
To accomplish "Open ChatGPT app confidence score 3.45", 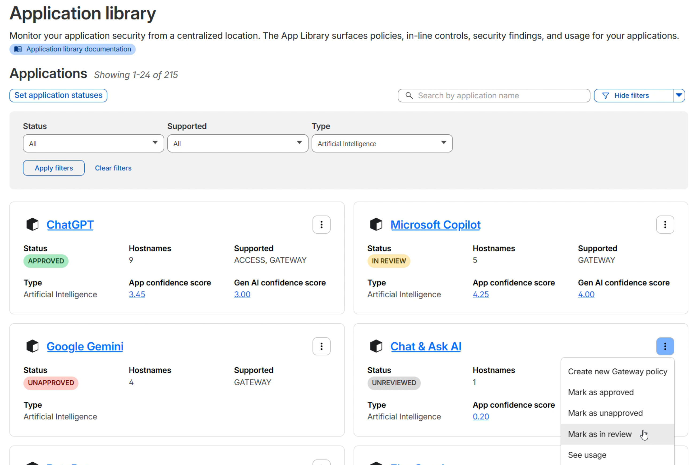I will point(137,294).
